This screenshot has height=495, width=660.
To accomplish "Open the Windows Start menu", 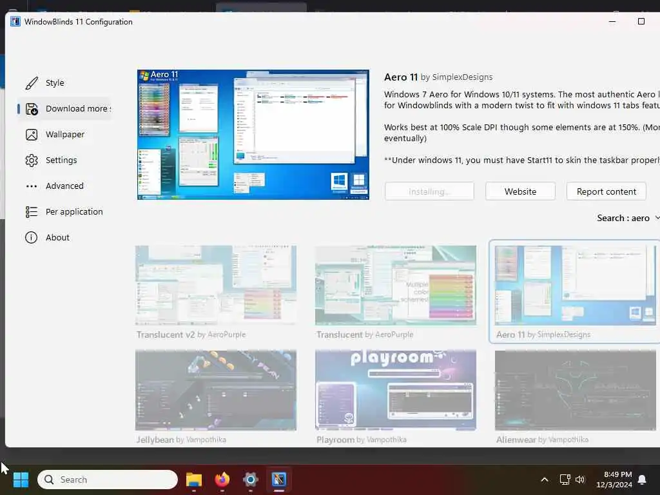I will [x=21, y=480].
